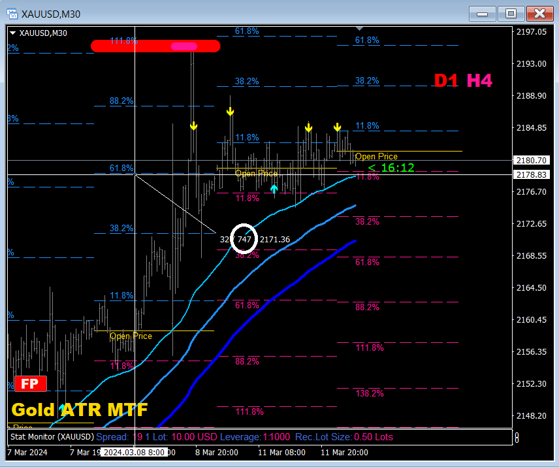Click the blue 111.8% label on the red bar

123,41
